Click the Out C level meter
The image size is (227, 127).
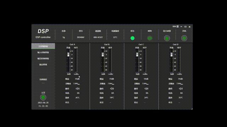tap(145, 60)
